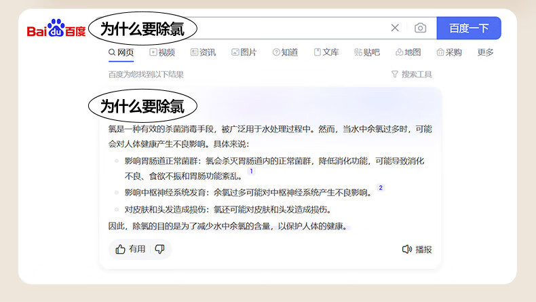Select the 网页 tab

click(121, 52)
